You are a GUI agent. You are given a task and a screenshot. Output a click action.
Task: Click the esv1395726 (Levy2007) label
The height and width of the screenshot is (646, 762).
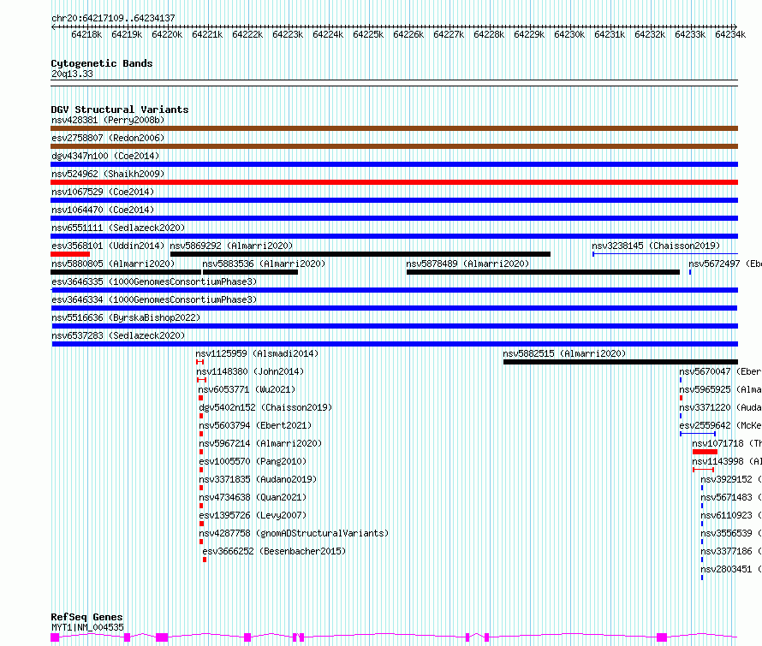[253, 515]
